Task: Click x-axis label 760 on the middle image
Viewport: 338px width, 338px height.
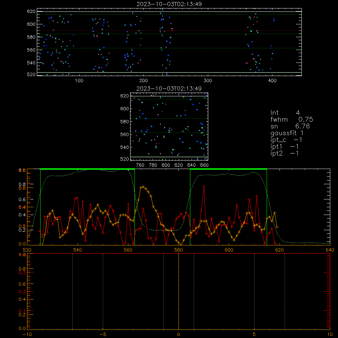Action: tap(140, 165)
